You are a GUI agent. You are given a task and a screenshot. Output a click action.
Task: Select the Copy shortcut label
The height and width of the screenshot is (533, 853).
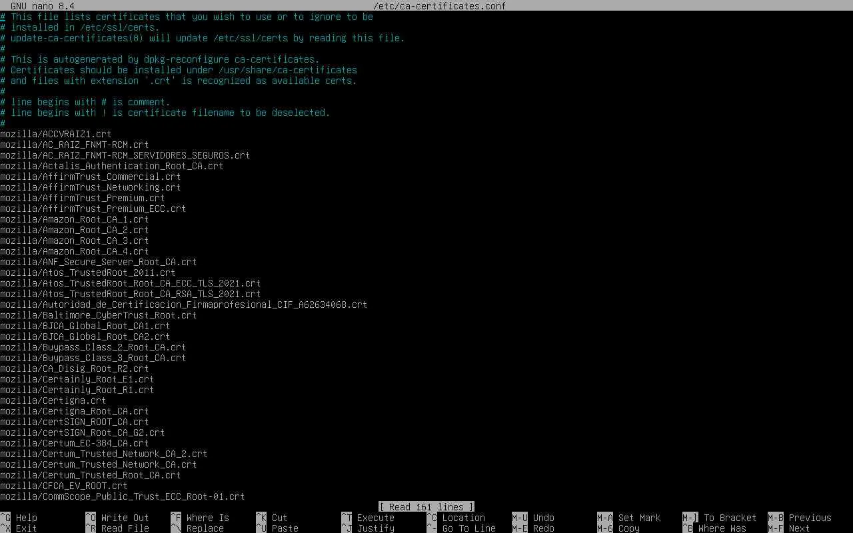[x=628, y=528]
